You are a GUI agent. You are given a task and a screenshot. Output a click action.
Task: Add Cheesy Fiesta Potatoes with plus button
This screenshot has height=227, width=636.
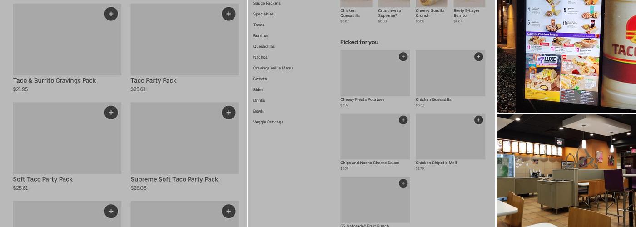coord(403,57)
